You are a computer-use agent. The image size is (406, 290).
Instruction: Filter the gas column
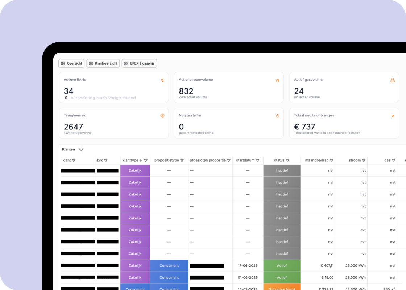tap(394, 161)
